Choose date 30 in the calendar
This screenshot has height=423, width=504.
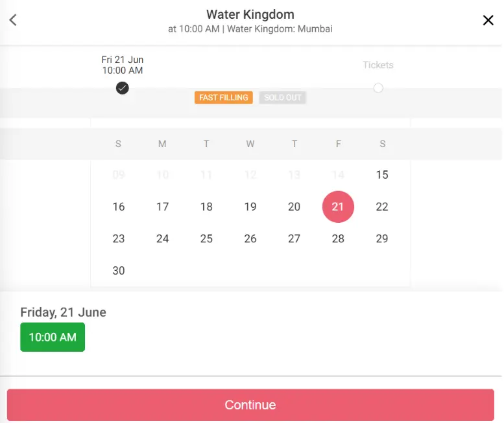point(118,271)
